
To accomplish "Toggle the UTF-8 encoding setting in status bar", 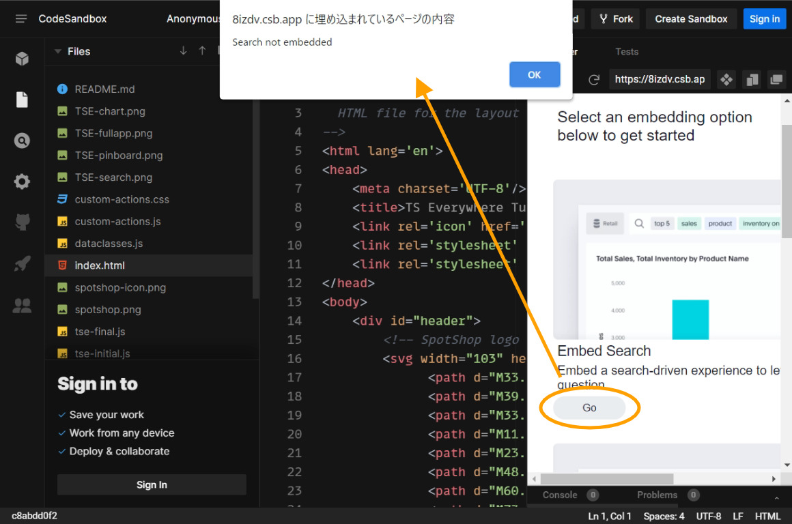I will (x=709, y=516).
